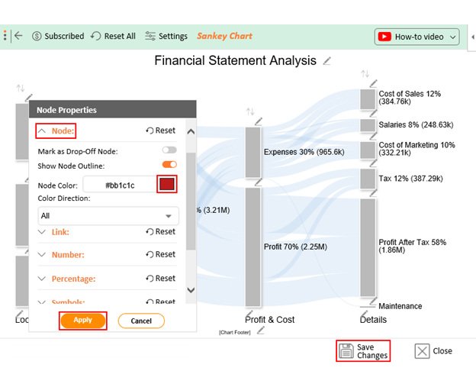
Task: Reset the Link section settings
Action: [x=161, y=231]
